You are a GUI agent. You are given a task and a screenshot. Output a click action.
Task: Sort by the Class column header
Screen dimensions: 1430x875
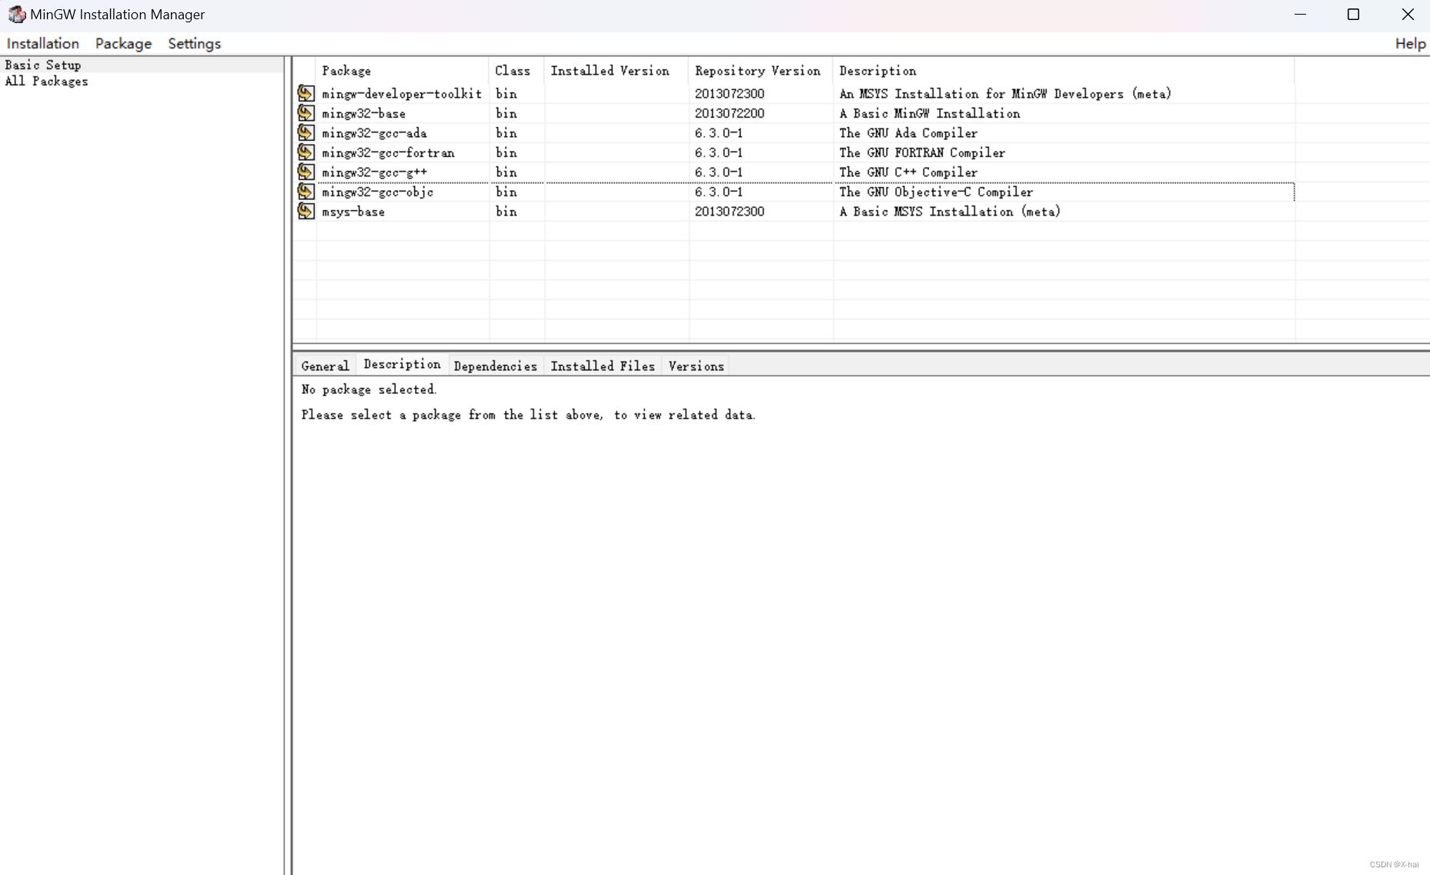click(x=516, y=71)
